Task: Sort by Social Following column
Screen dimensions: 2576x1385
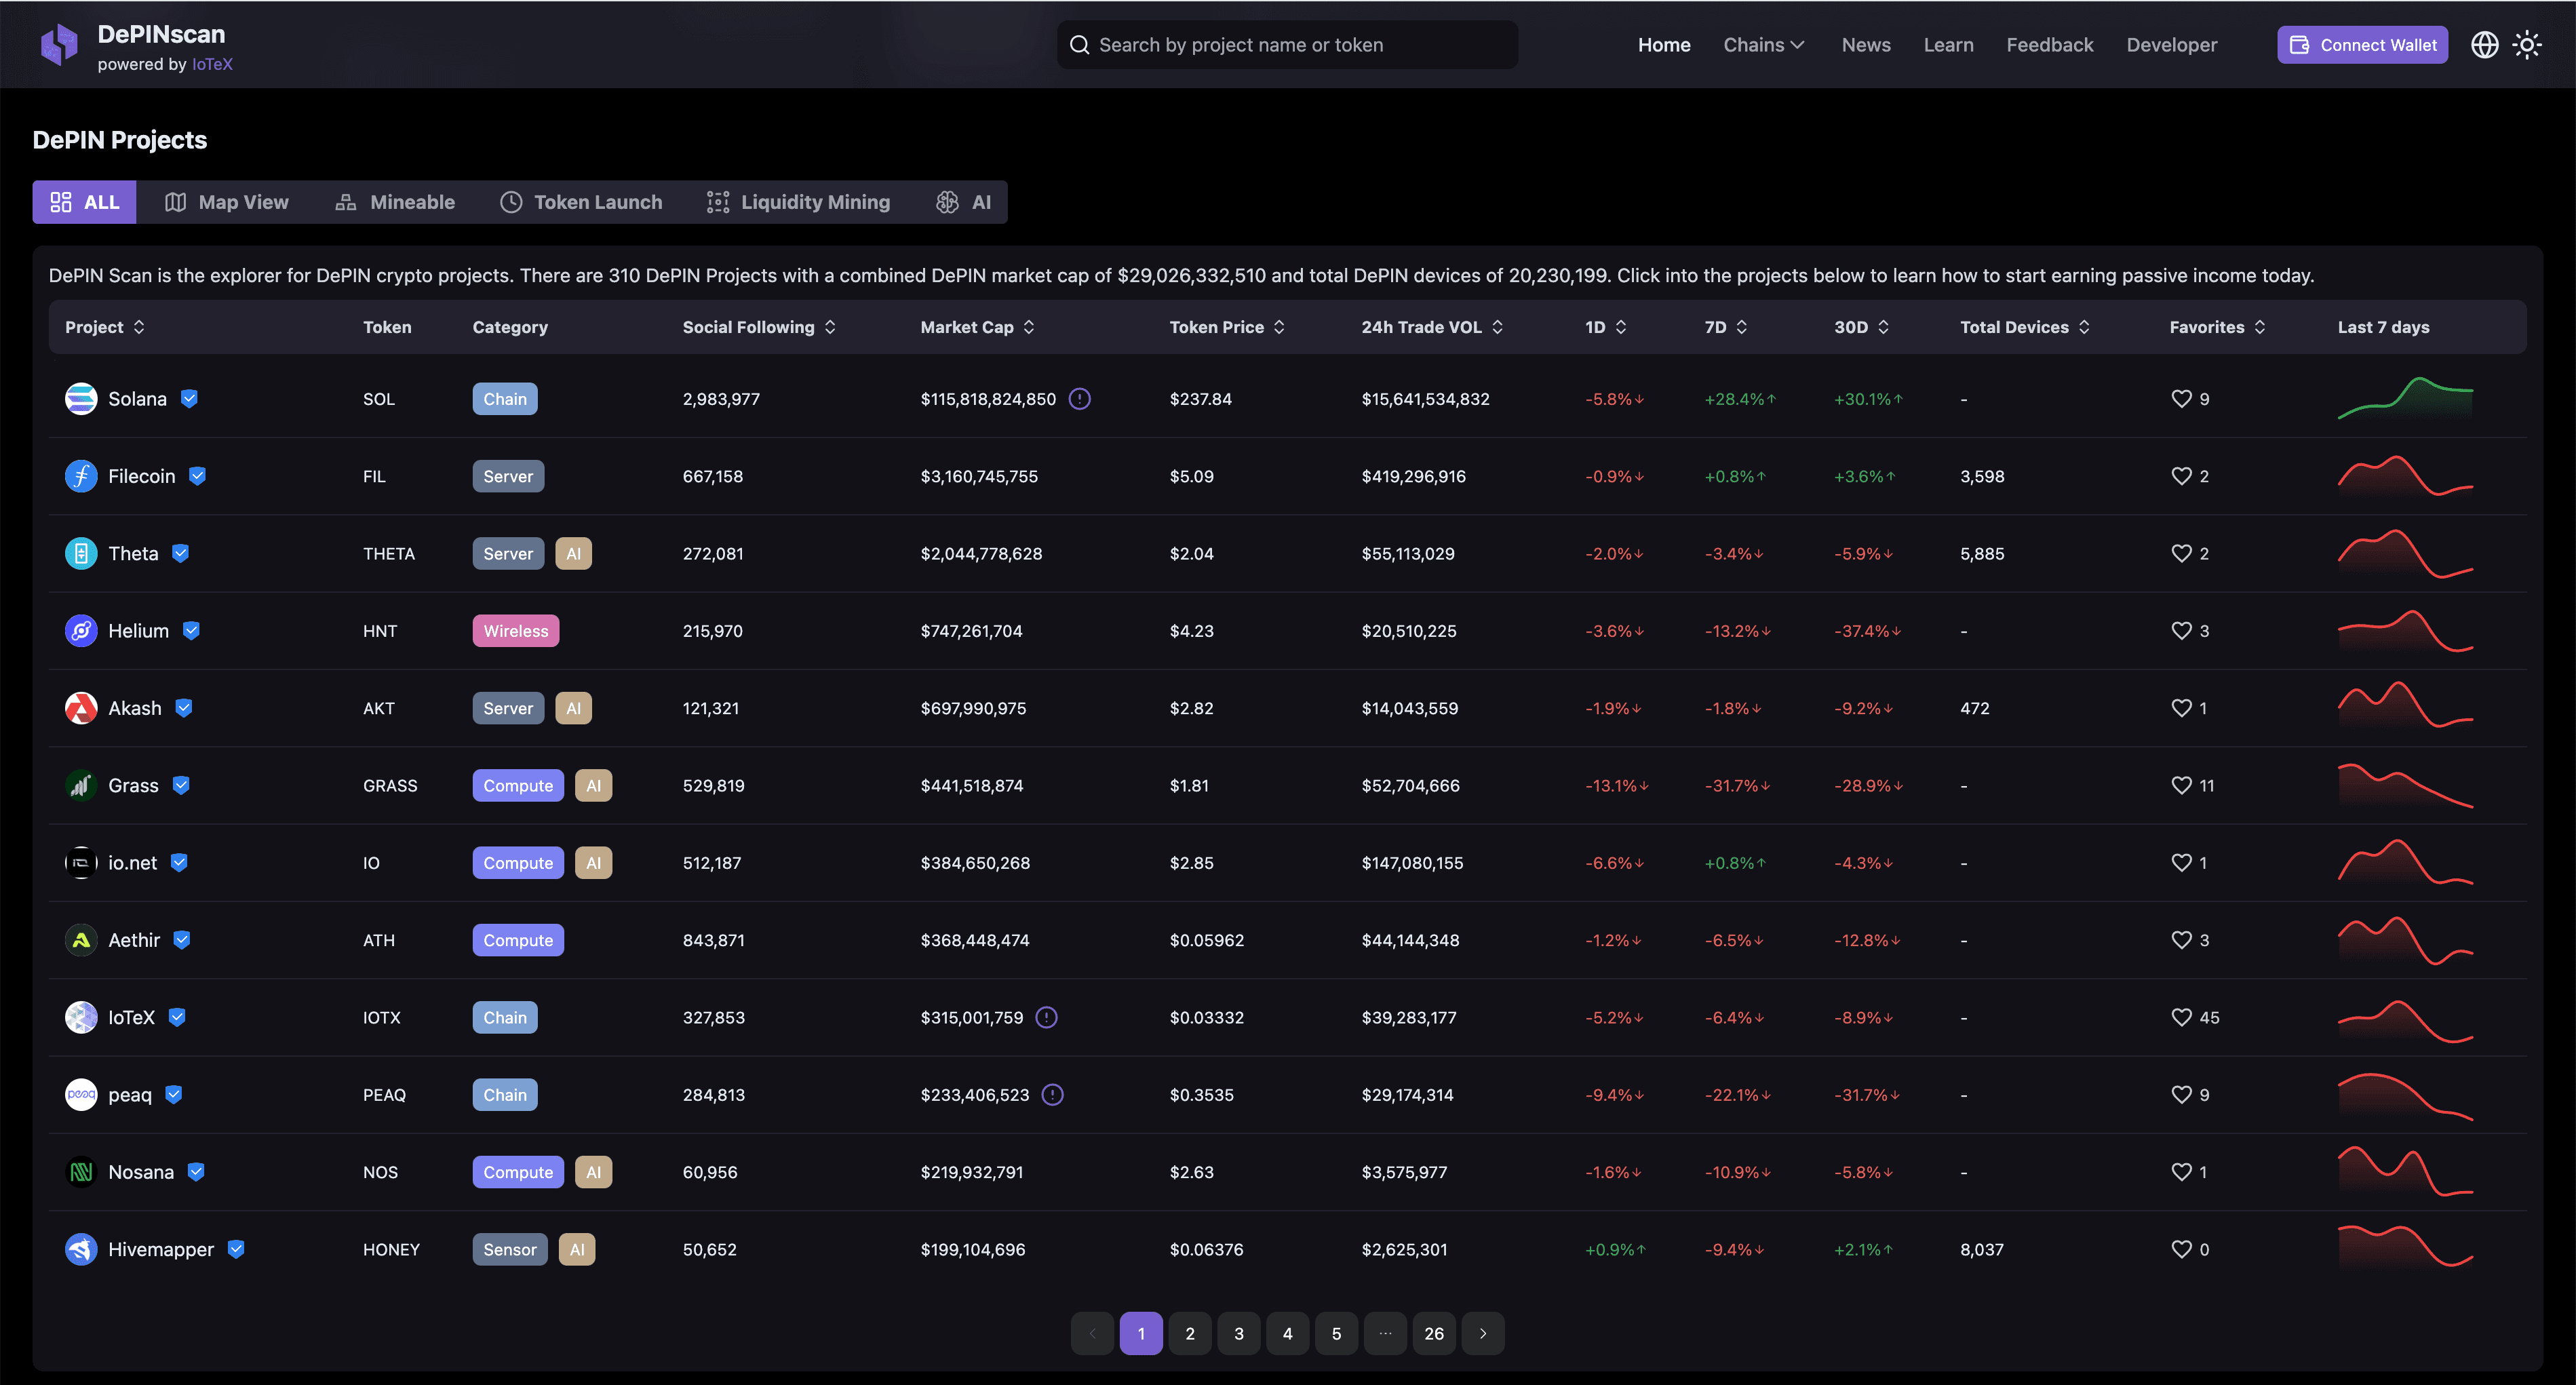Action: (758, 327)
